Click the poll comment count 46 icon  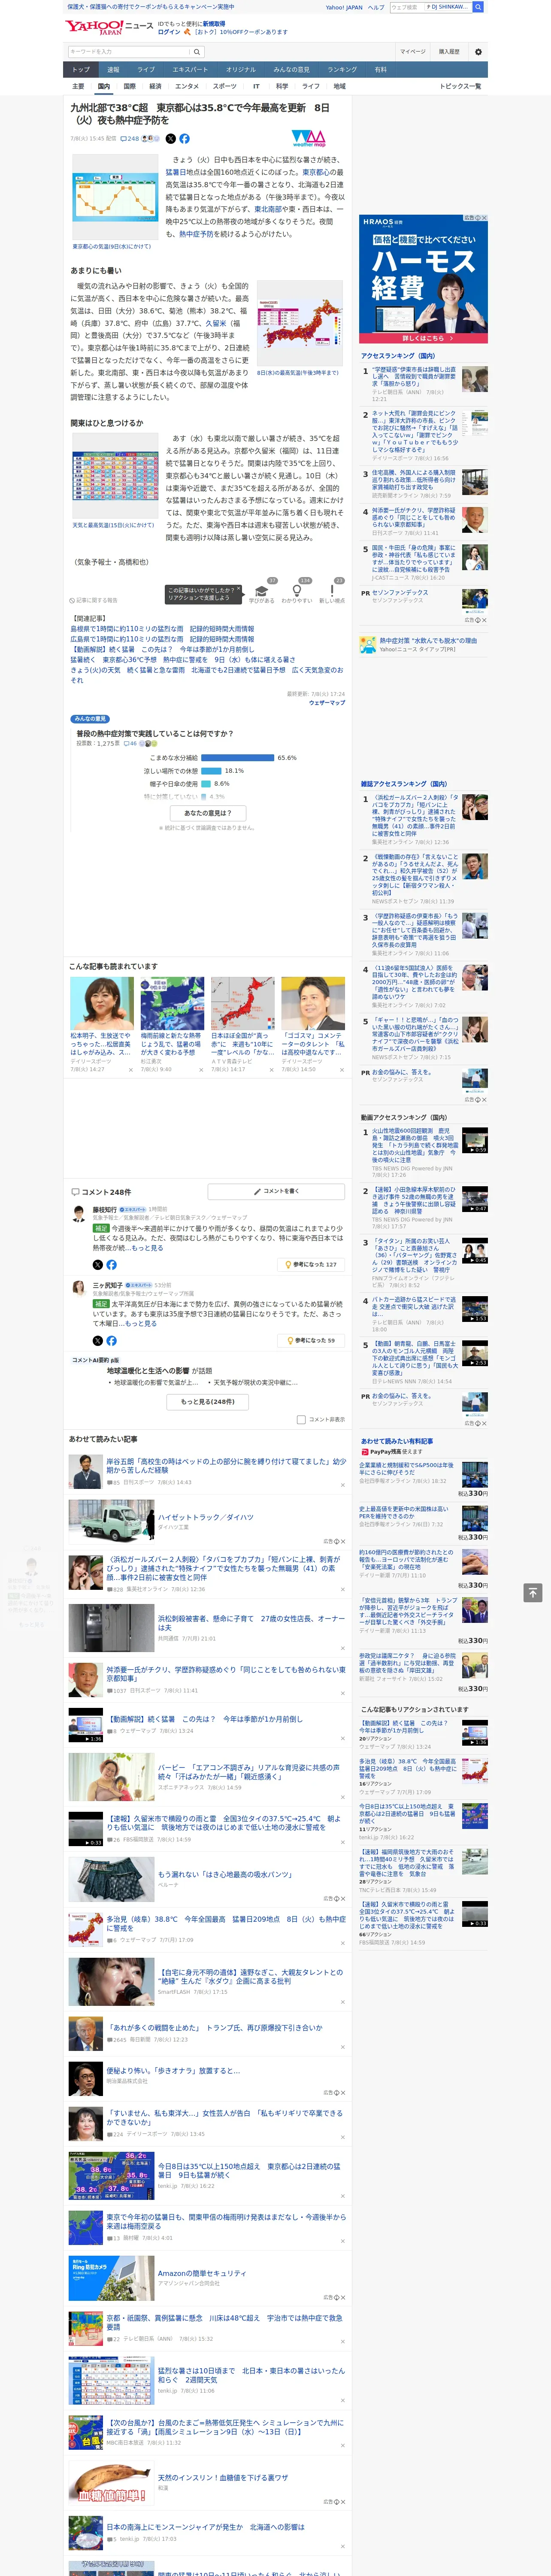click(129, 743)
